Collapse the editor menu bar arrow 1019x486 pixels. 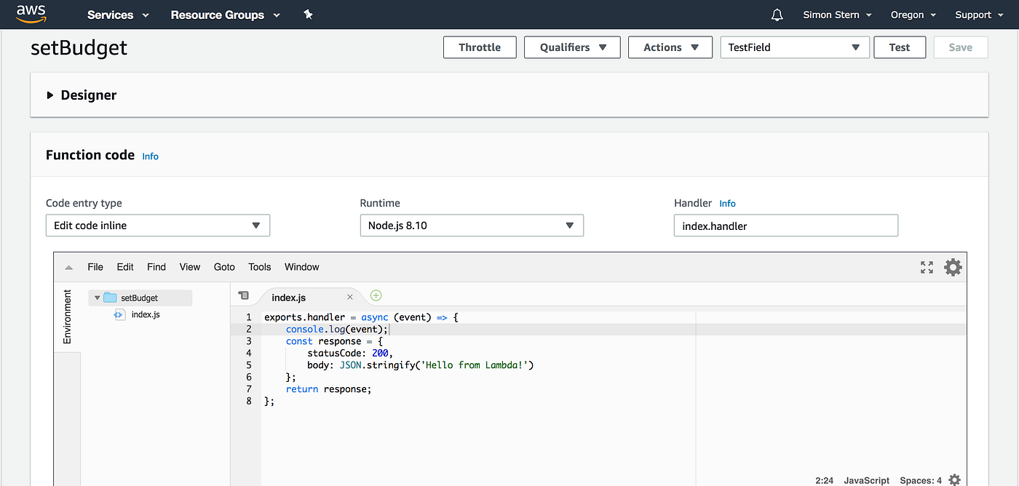click(x=68, y=267)
